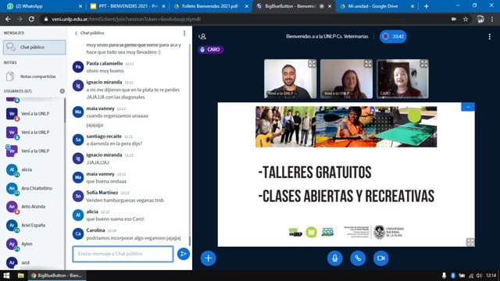Screen dimensions: 500x281
Task: Click the address bar URL
Action: tap(126, 19)
